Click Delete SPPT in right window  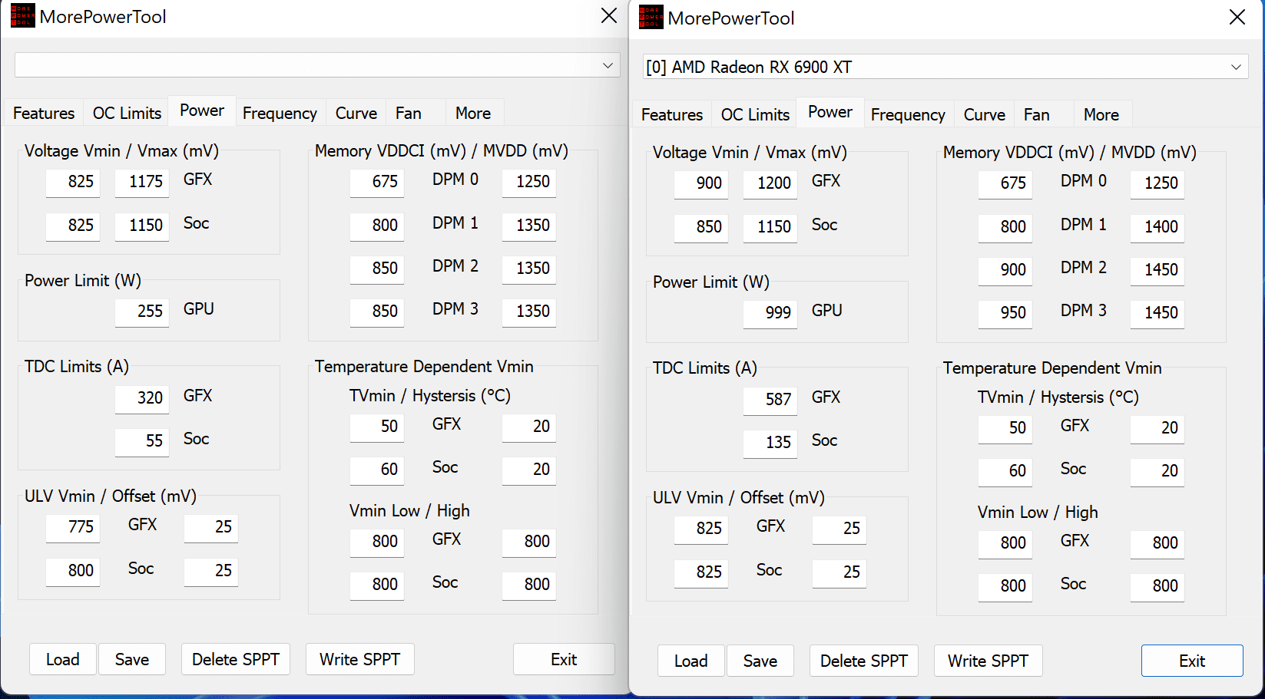[x=864, y=661]
